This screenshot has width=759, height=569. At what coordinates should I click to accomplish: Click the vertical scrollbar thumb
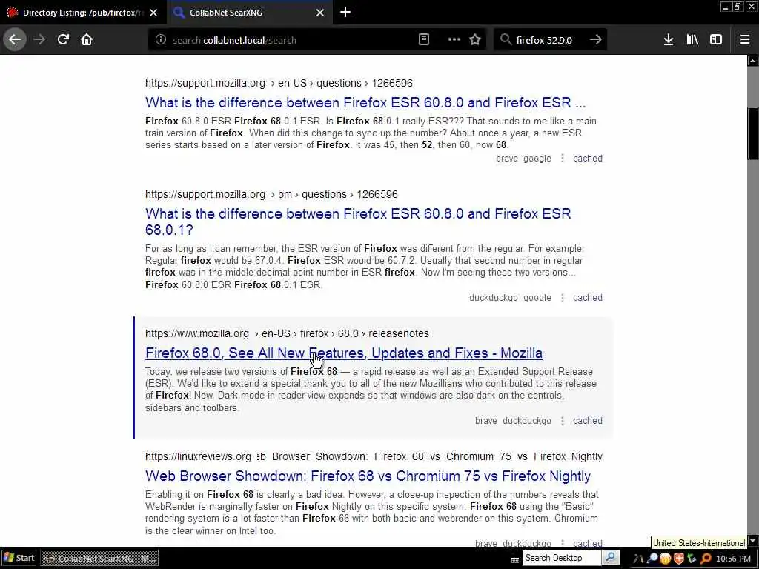click(x=753, y=133)
